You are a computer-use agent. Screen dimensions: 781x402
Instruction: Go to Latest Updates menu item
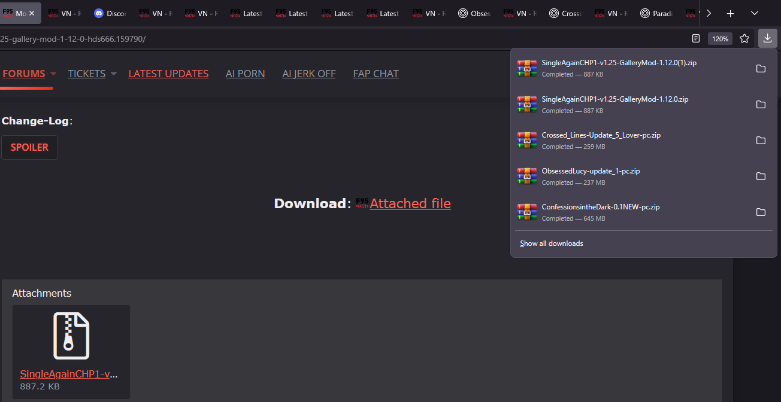click(168, 74)
